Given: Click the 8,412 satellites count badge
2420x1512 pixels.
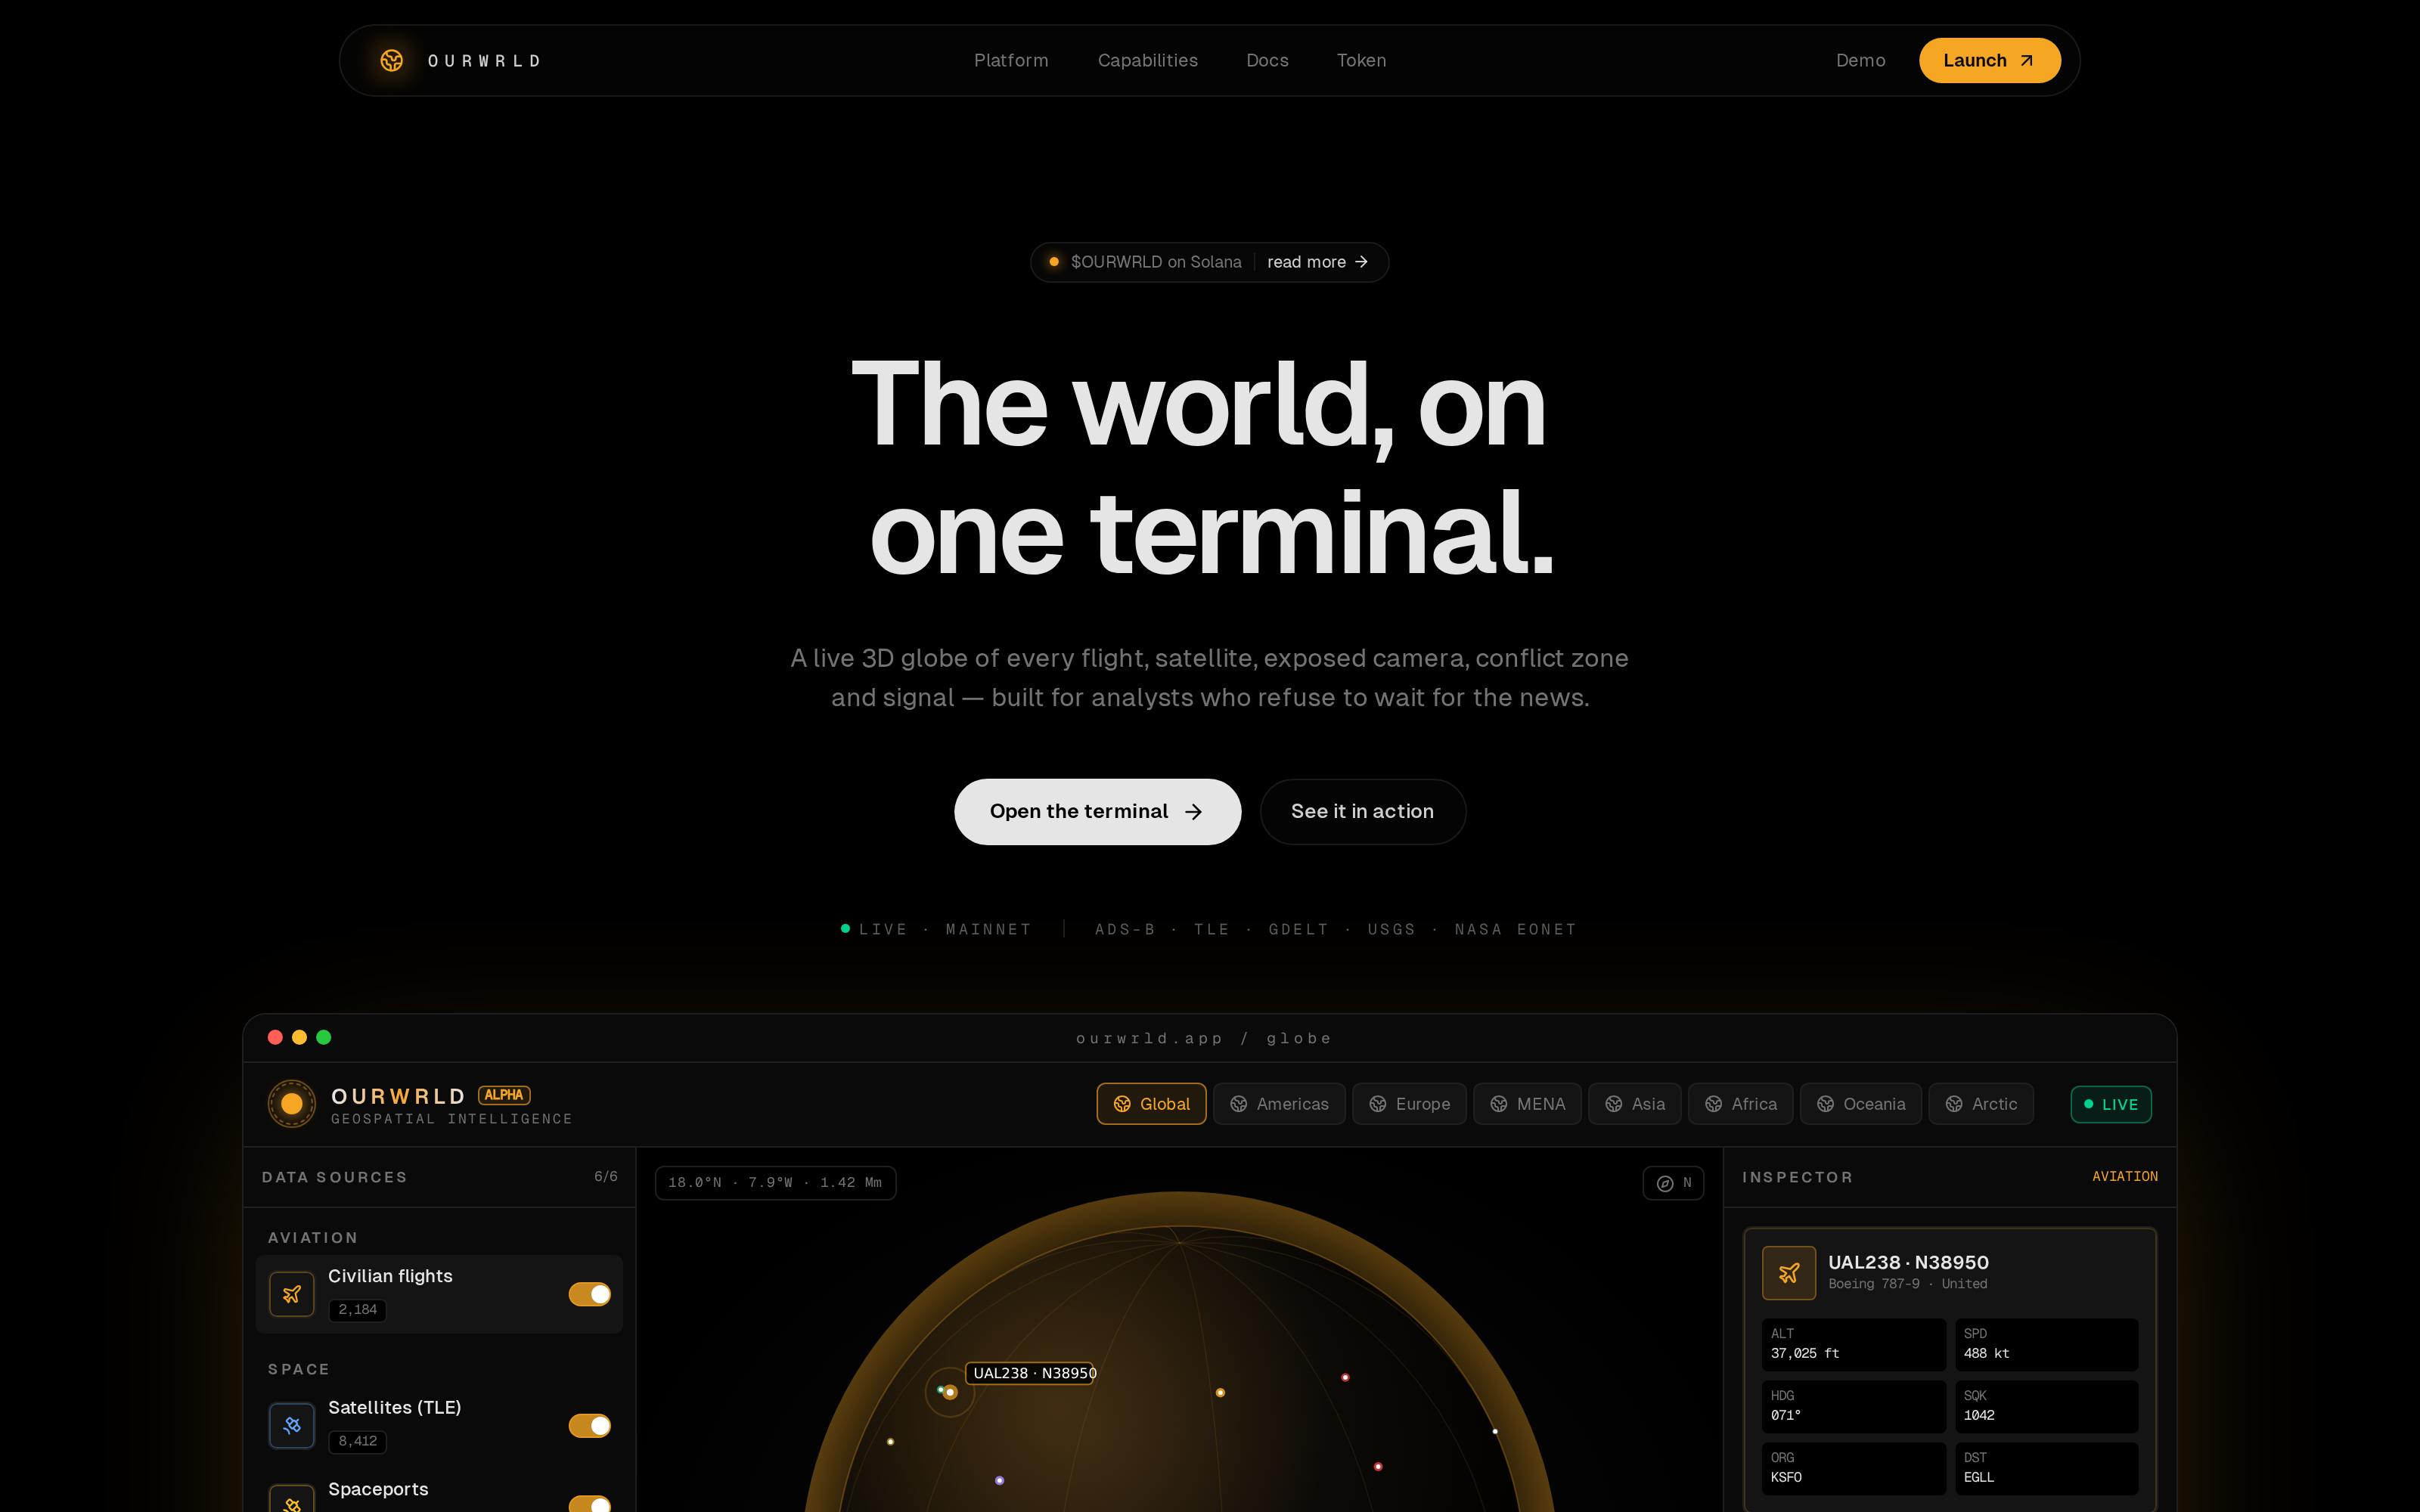Looking at the screenshot, I should [357, 1441].
